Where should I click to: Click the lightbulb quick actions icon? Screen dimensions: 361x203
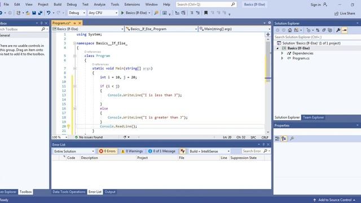[x=68, y=126]
